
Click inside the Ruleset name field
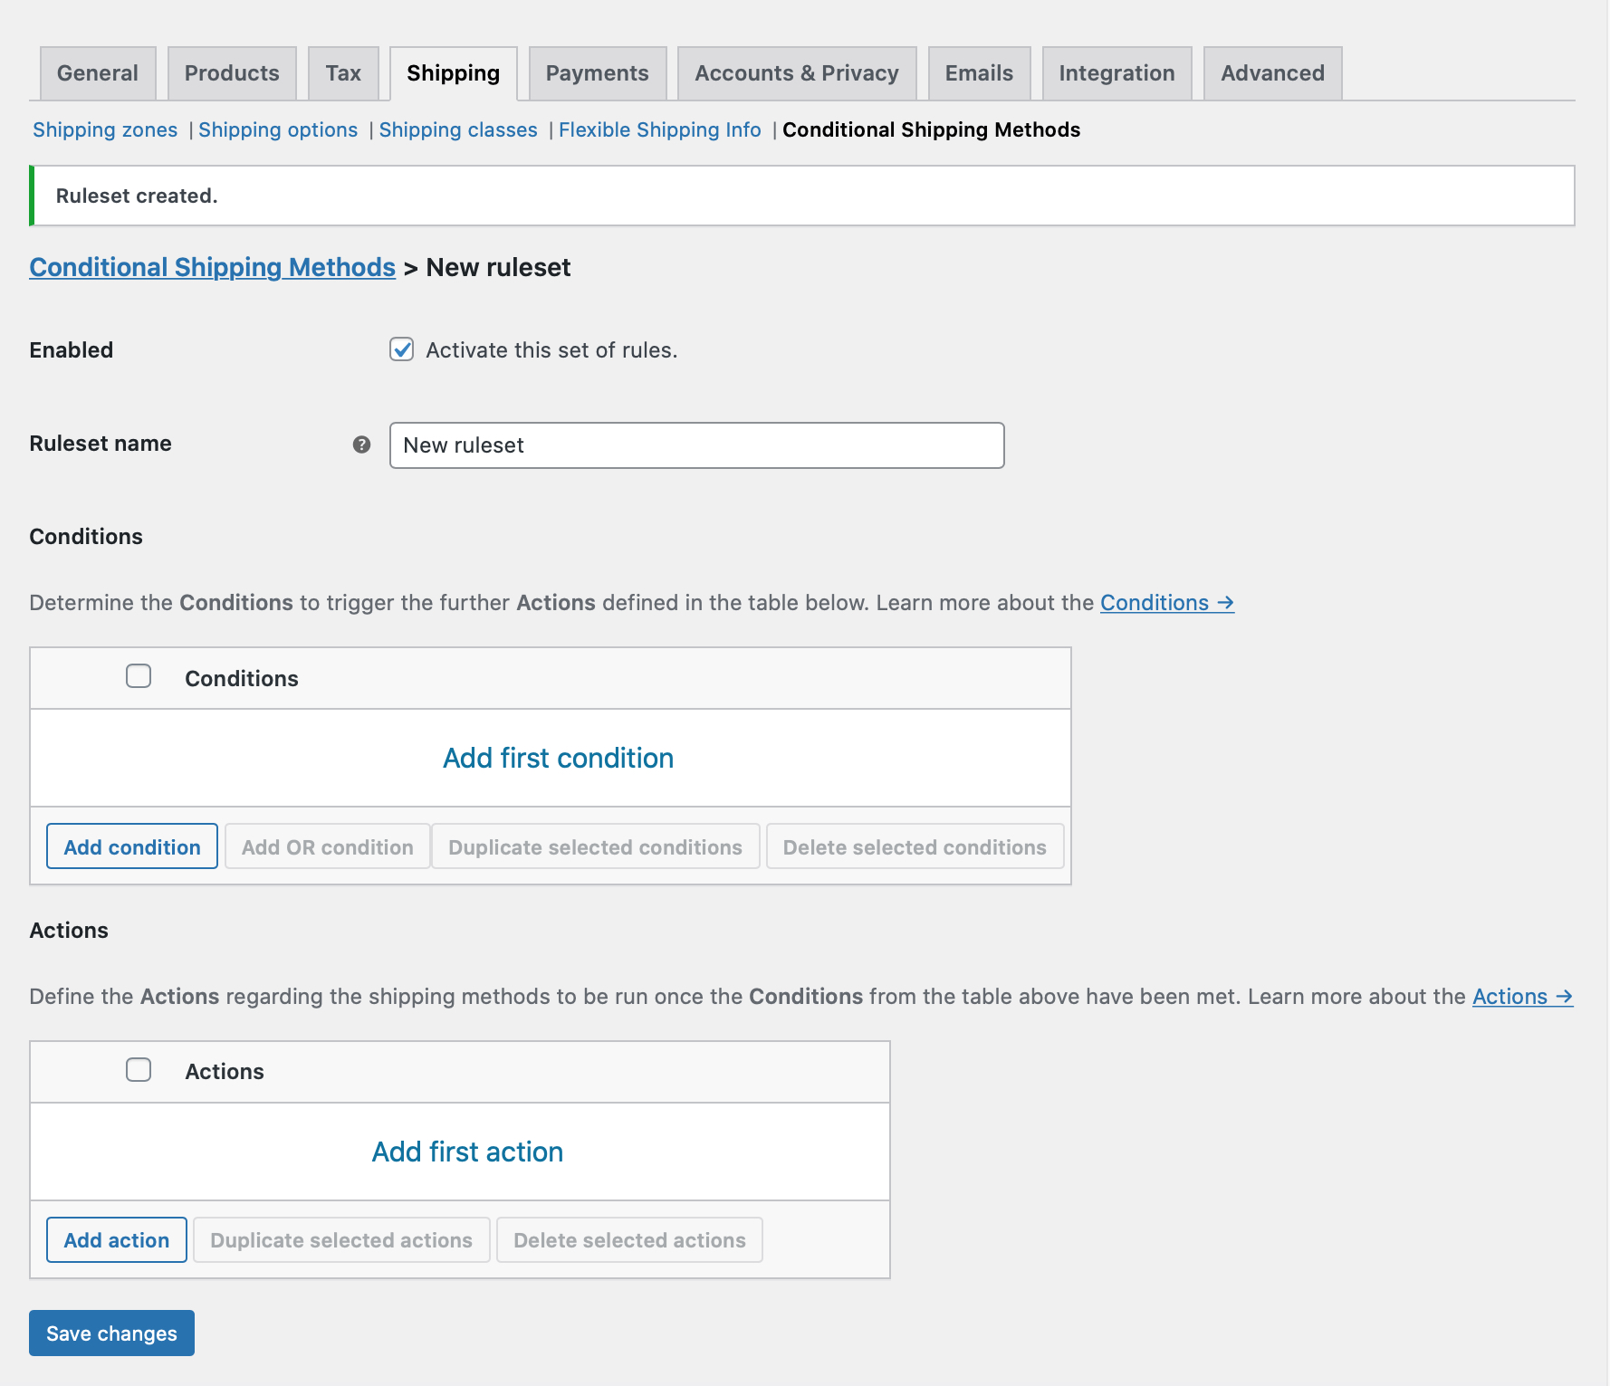(696, 444)
